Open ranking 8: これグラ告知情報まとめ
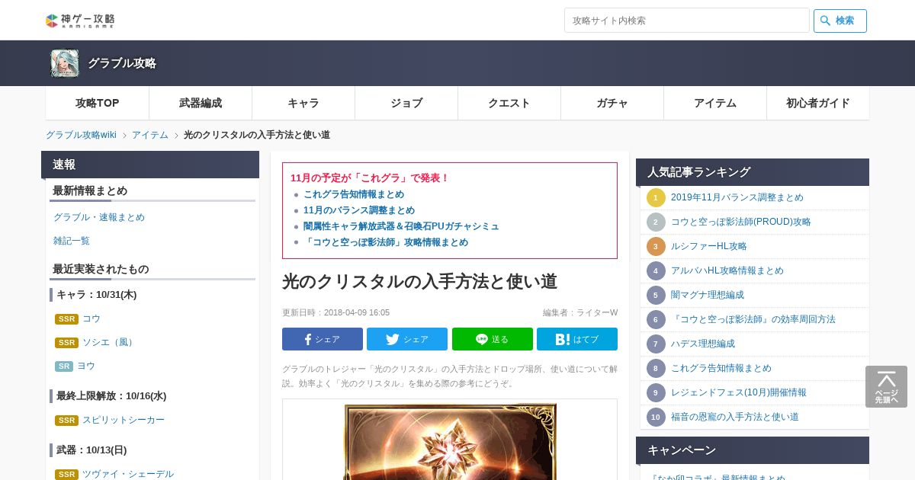 [721, 368]
